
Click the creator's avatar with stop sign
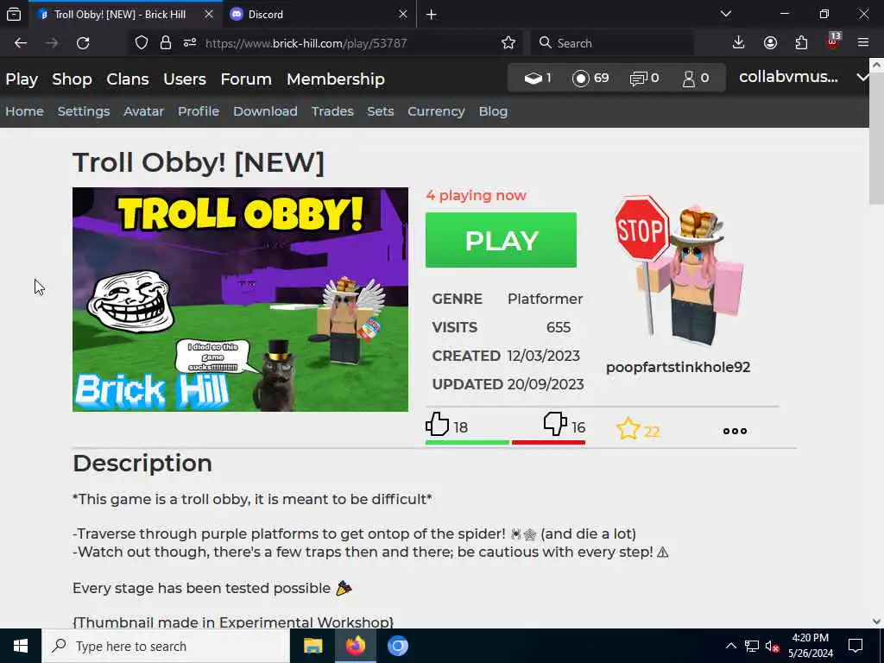(679, 271)
